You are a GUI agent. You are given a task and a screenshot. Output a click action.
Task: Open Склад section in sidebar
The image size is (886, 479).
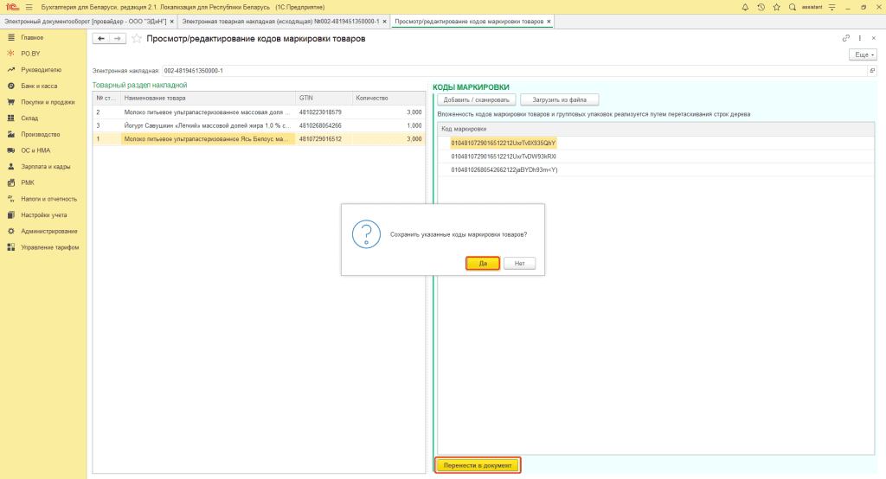29,118
